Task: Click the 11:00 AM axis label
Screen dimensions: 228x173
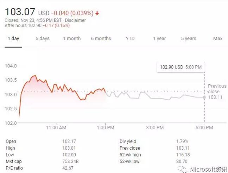Action: tap(56, 127)
